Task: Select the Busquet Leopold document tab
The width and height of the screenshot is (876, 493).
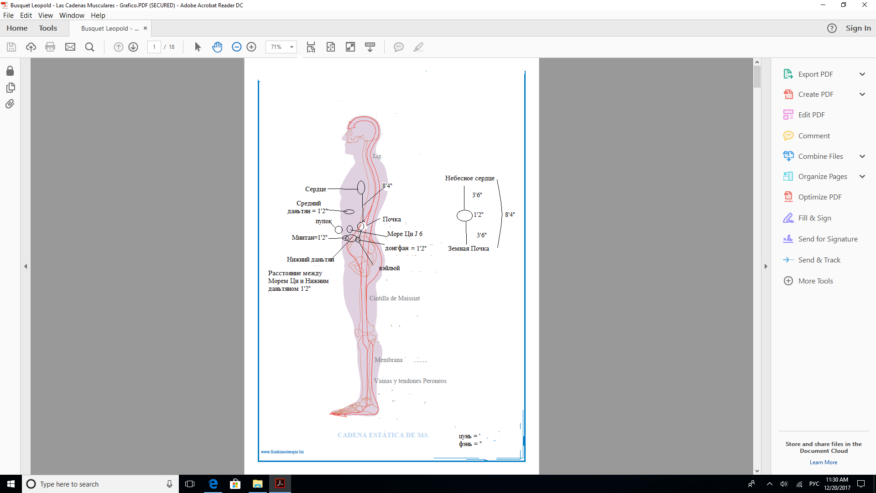Action: click(x=109, y=28)
